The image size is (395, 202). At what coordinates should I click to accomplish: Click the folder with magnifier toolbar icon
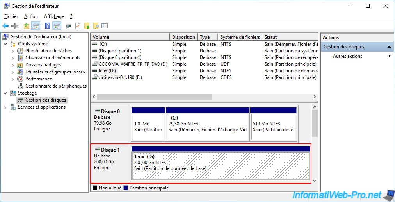pyautogui.click(x=96, y=26)
